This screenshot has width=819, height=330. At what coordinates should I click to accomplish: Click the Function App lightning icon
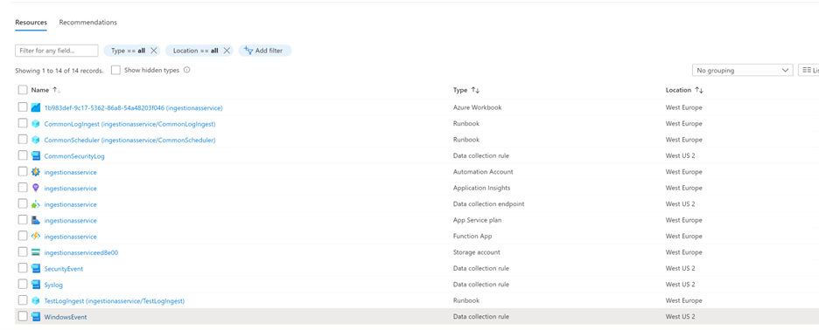pyautogui.click(x=36, y=237)
